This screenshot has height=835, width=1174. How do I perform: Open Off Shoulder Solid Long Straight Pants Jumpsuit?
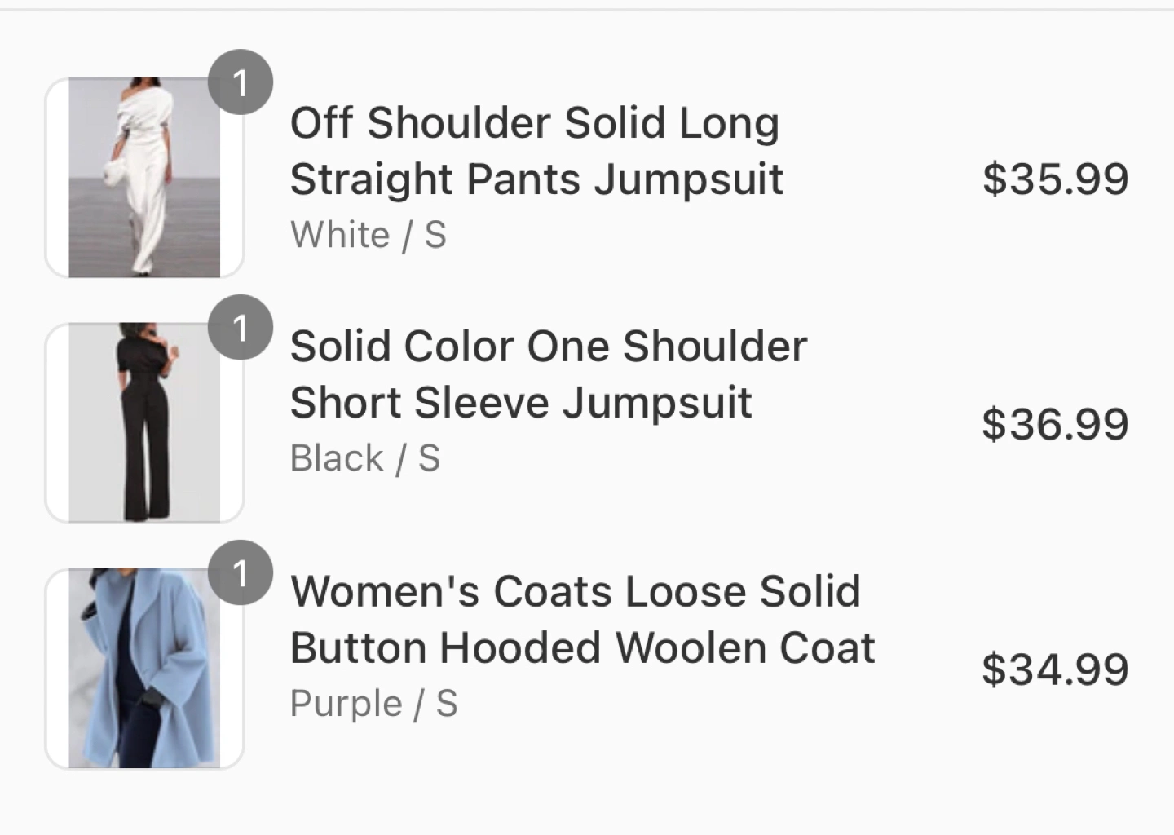(x=536, y=151)
